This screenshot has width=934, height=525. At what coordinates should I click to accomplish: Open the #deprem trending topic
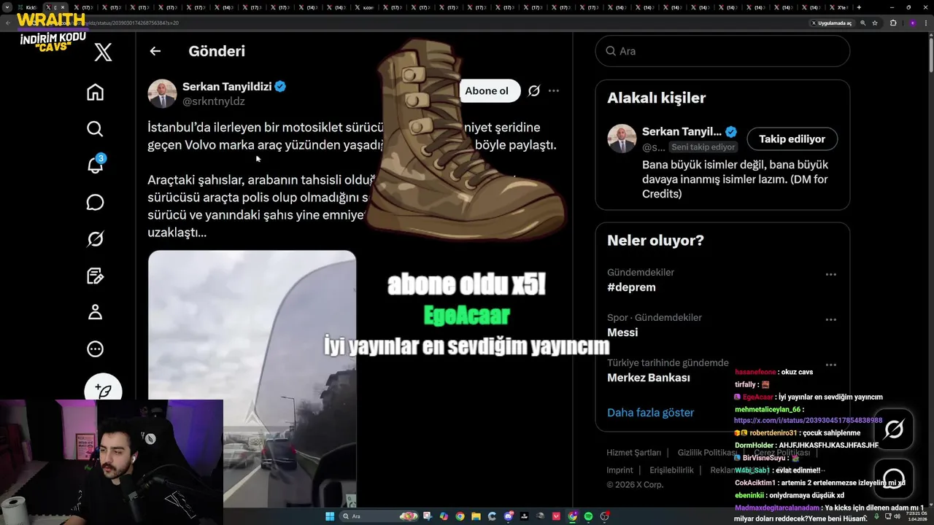click(631, 287)
